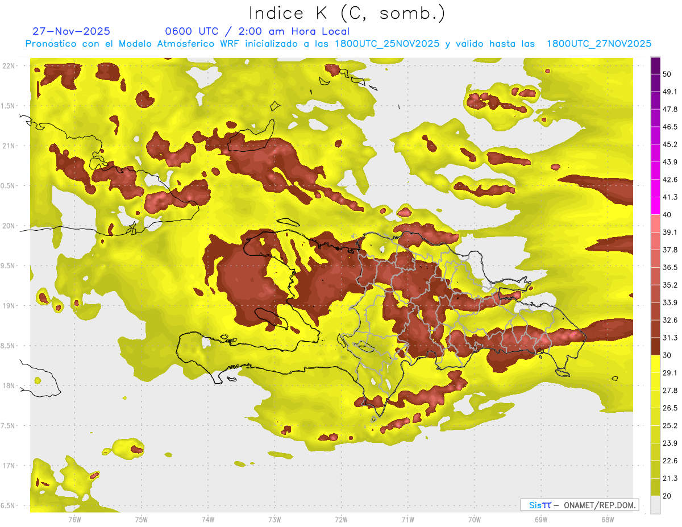The image size is (682, 527).
Task: Select the colorbar value "42.6"
Action: coord(670,180)
